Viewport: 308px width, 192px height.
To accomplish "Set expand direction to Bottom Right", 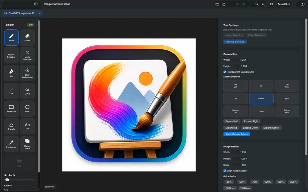I will (x=287, y=111).
